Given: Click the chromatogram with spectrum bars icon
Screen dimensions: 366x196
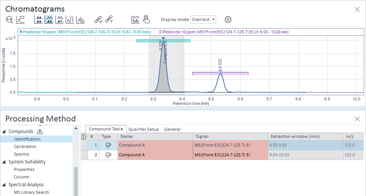Looking at the screenshot, I should [135, 19].
